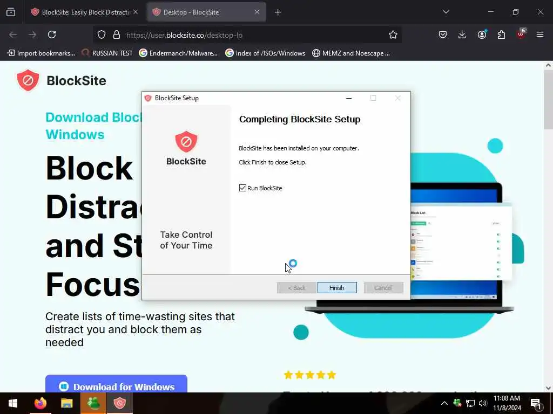Click Download for Windows button
This screenshot has width=553, height=414.
click(116, 384)
